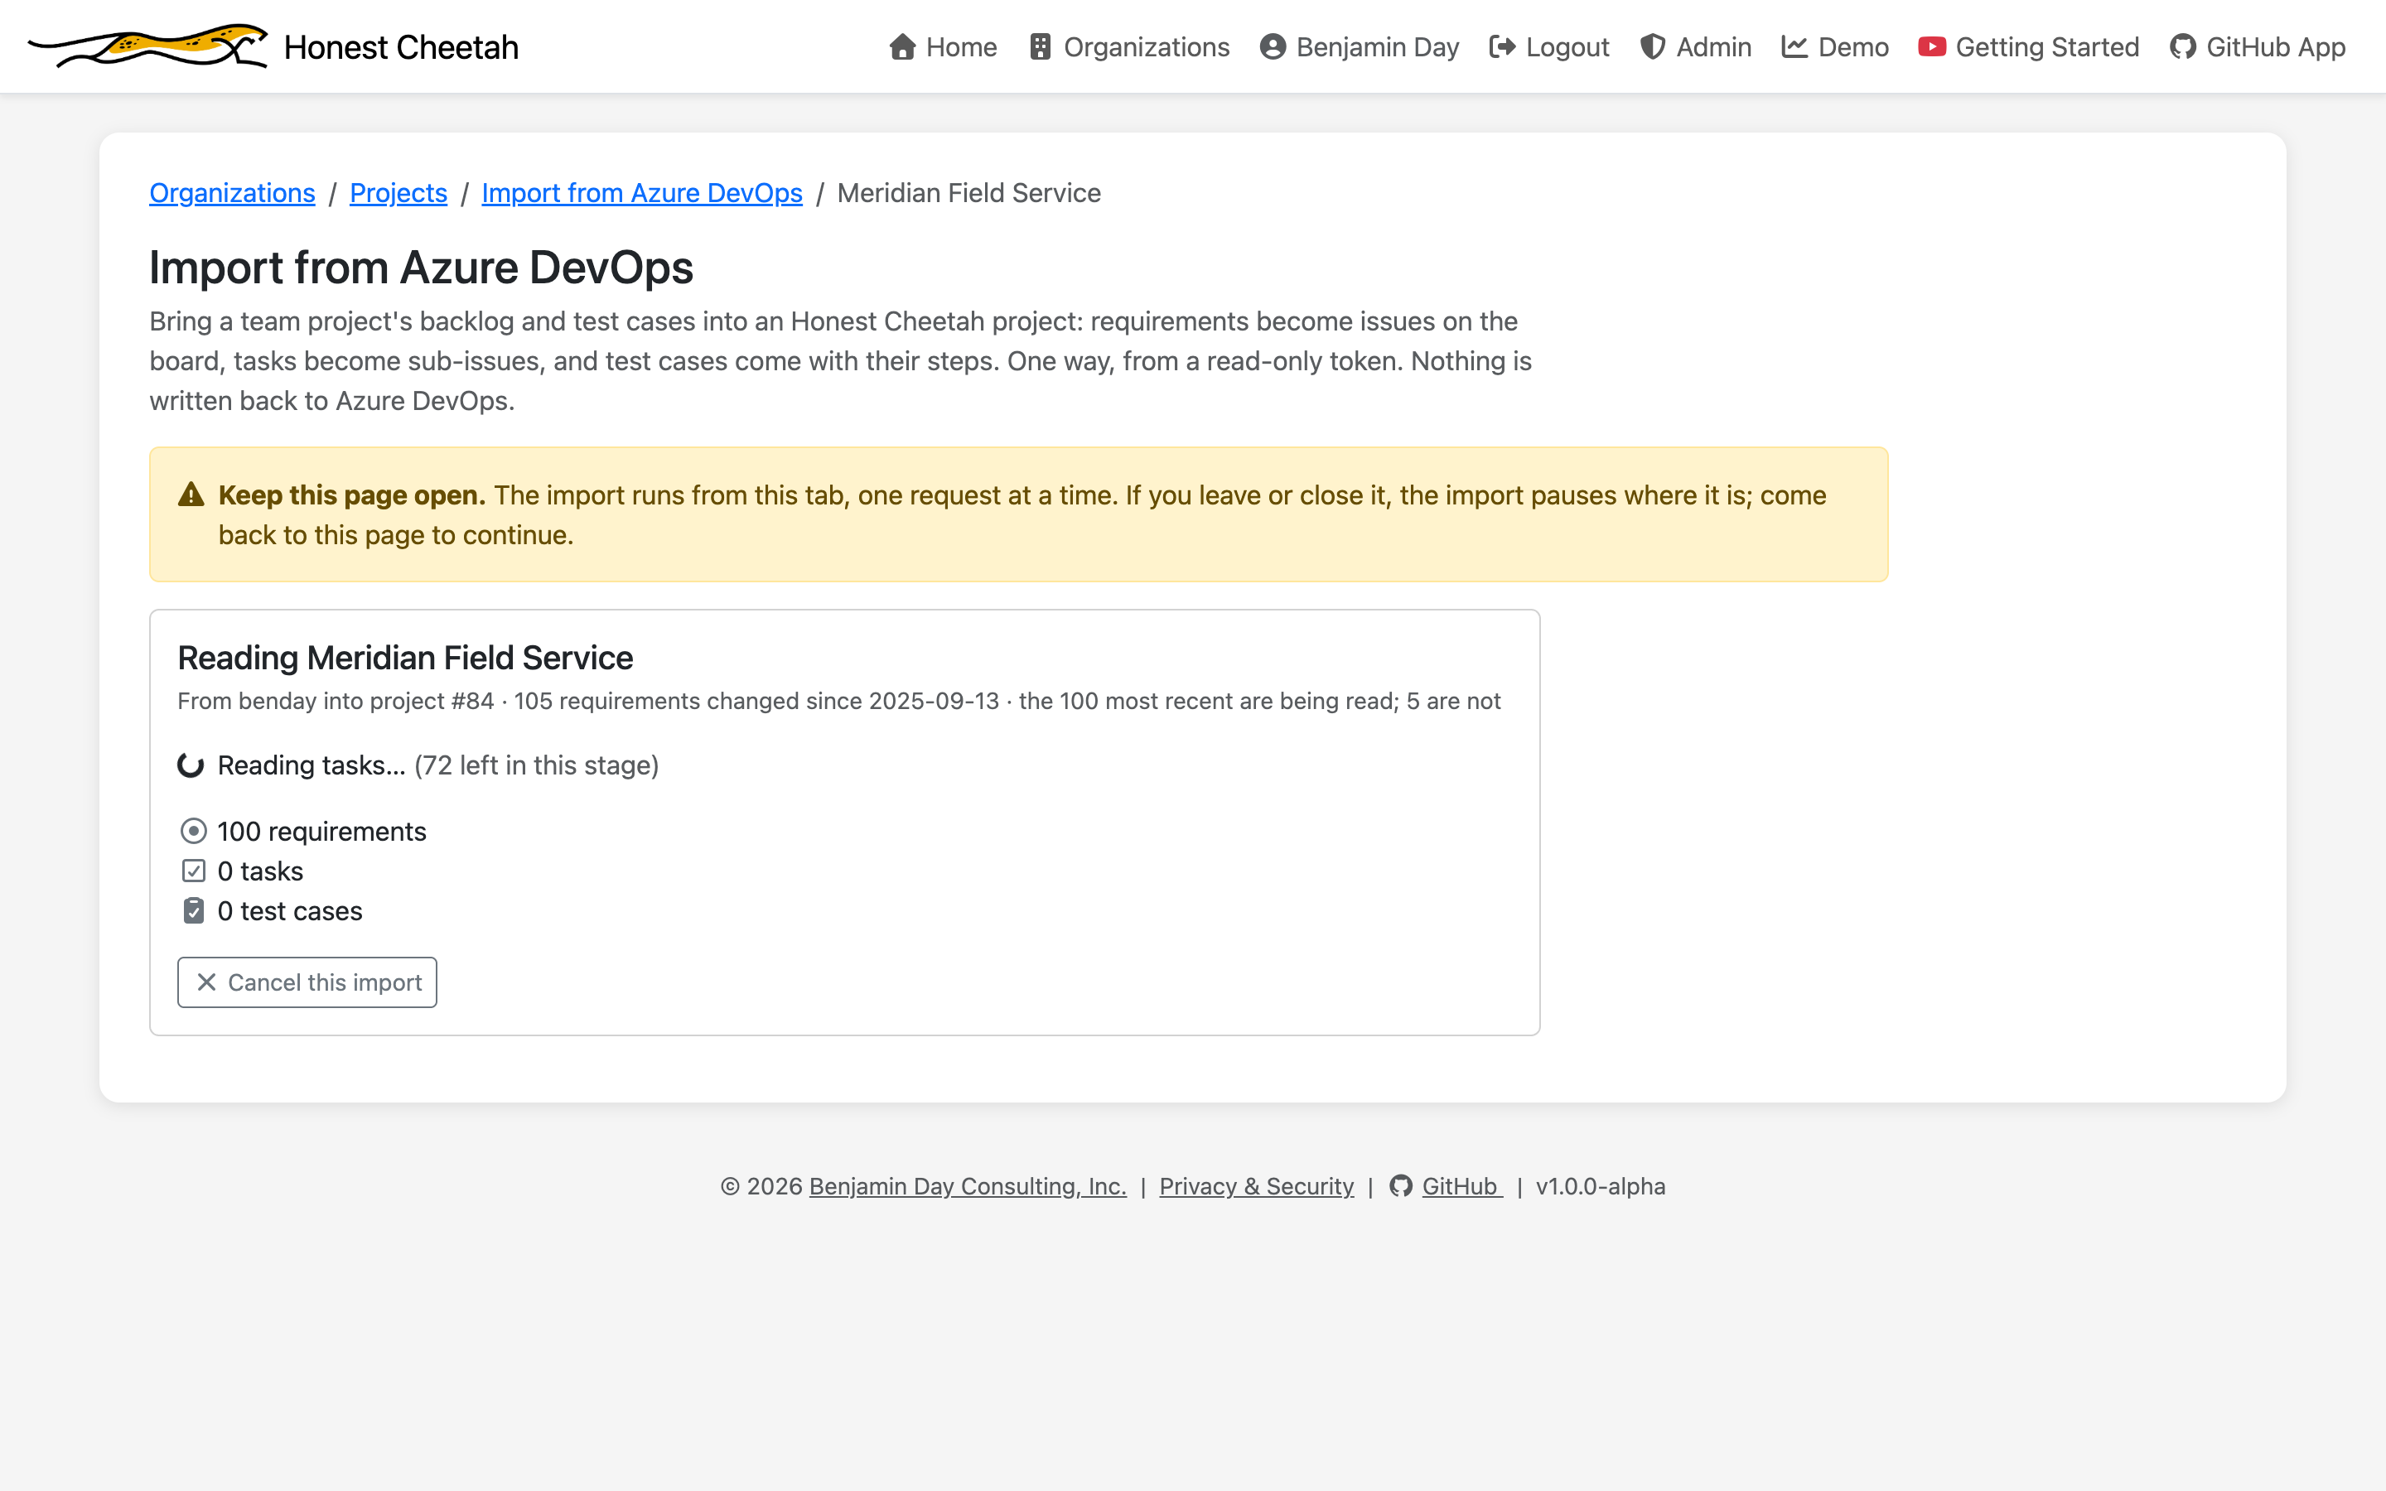The height and width of the screenshot is (1491, 2386).
Task: Click the Bring a team project's backlog description
Action: (841, 361)
